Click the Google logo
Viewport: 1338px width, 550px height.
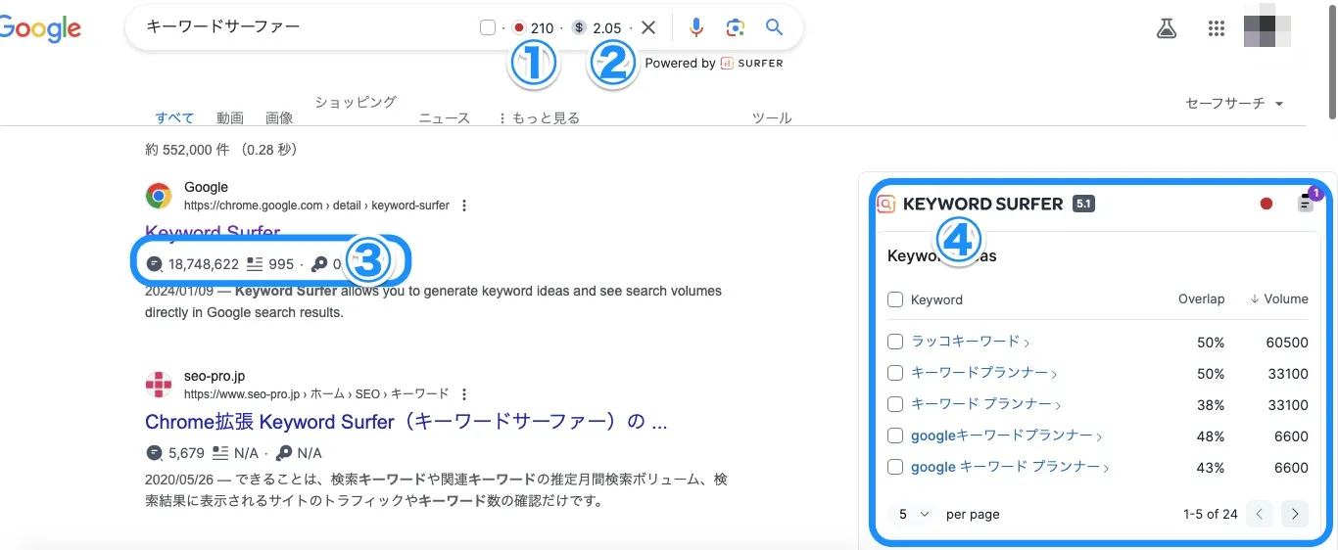39,27
